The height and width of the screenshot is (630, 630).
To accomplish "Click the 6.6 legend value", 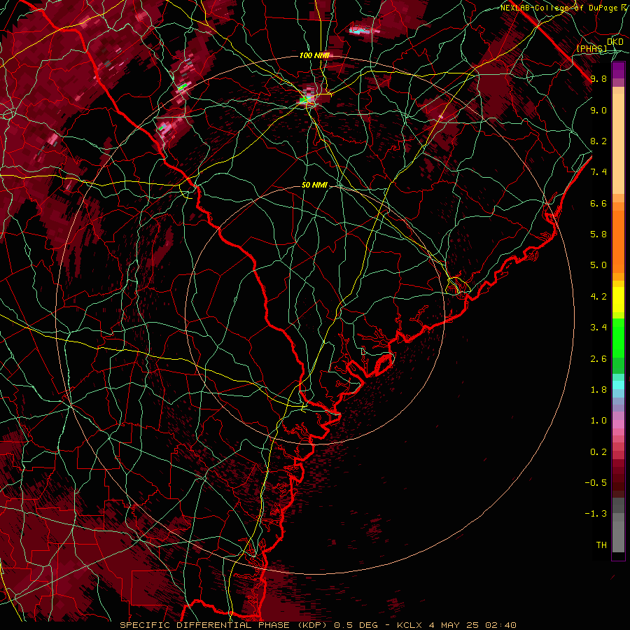I will pyautogui.click(x=598, y=204).
